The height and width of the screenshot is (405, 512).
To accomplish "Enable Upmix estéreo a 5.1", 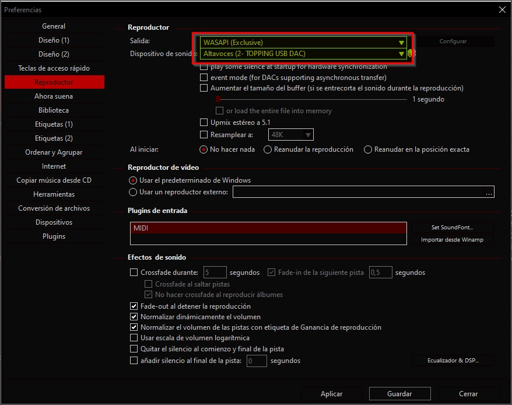I will coord(204,123).
